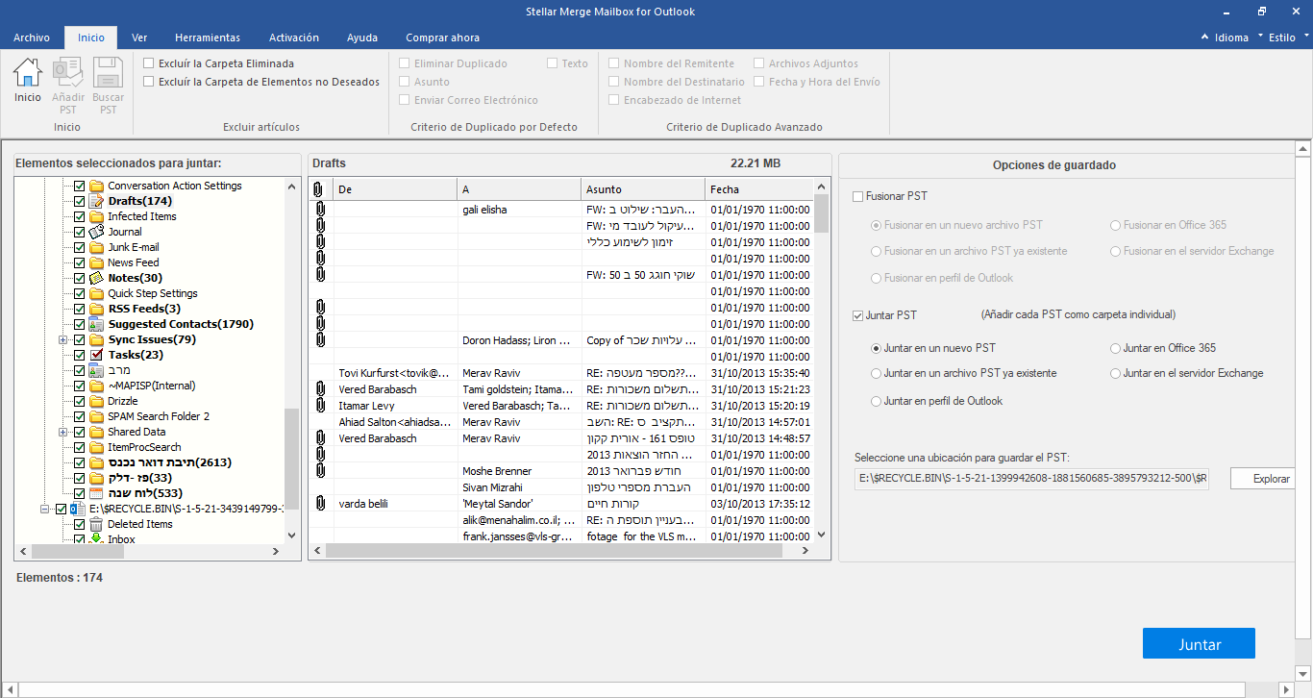Viewport: 1313px width, 698px height.
Task: Choose Juntar en el servidor Exchange
Action: tap(1115, 373)
